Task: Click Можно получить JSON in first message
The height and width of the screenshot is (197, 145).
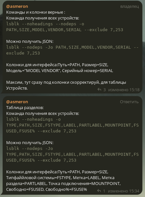Action: click(30, 42)
